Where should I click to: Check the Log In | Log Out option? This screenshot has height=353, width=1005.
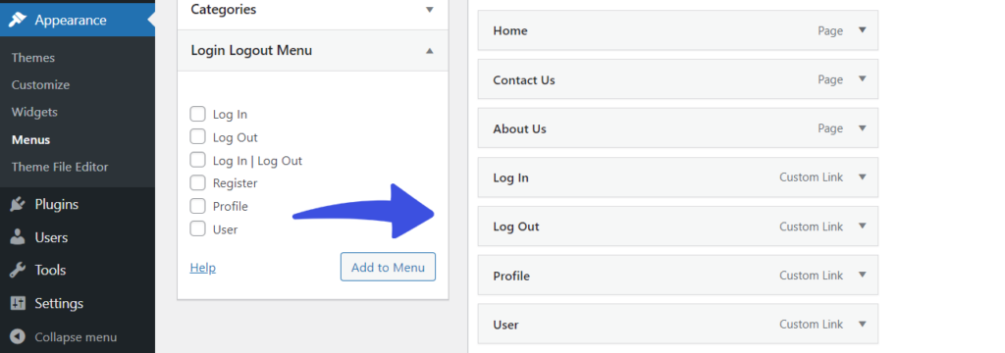(x=197, y=160)
